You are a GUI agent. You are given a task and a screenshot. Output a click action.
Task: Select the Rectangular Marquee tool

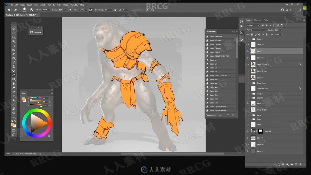pyautogui.click(x=14, y=33)
